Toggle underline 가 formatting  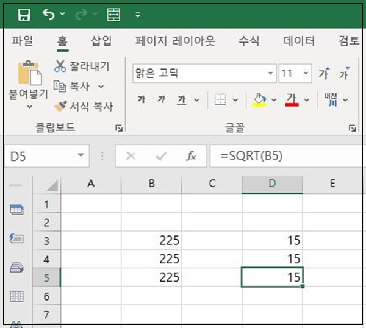point(182,100)
